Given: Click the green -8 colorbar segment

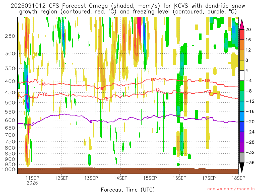Looking at the screenshot, I should tap(242, 86).
